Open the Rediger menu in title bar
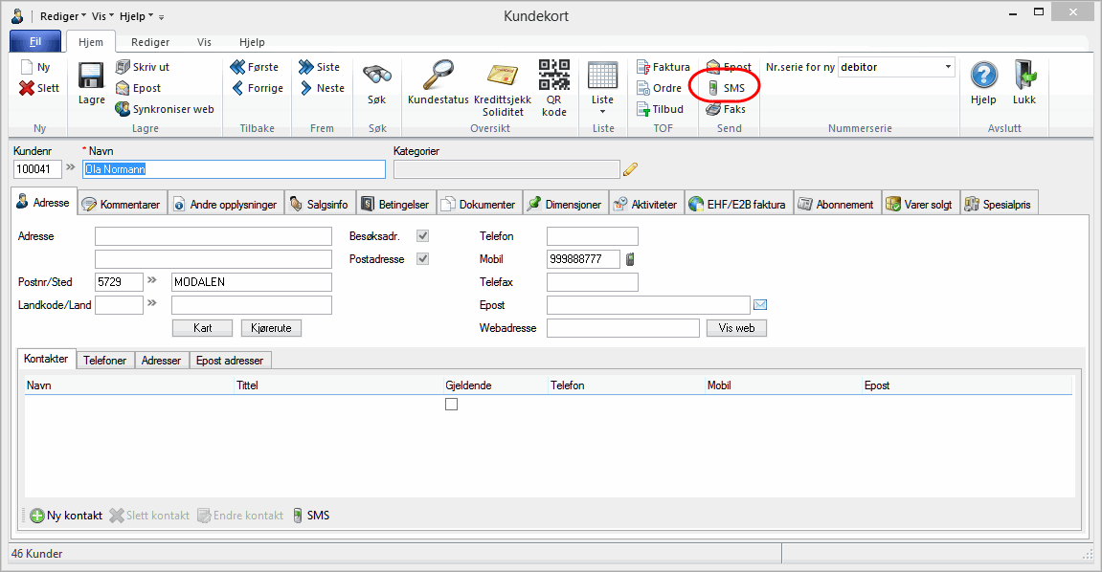Image resolution: width=1102 pixels, height=572 pixels. coord(62,16)
